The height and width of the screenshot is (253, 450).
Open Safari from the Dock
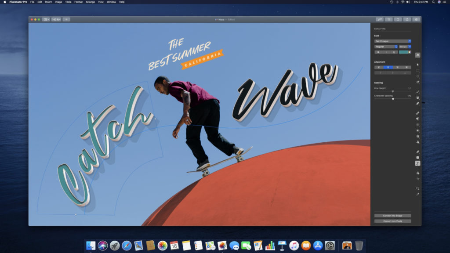(127, 246)
